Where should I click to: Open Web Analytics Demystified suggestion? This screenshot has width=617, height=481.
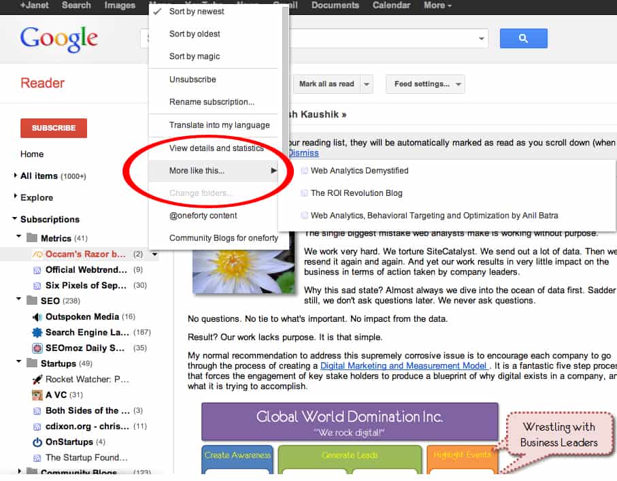click(x=359, y=171)
